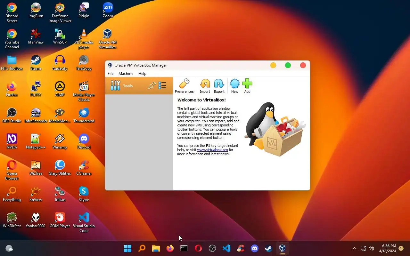
Task: Open the Machine menu
Action: coord(126,74)
